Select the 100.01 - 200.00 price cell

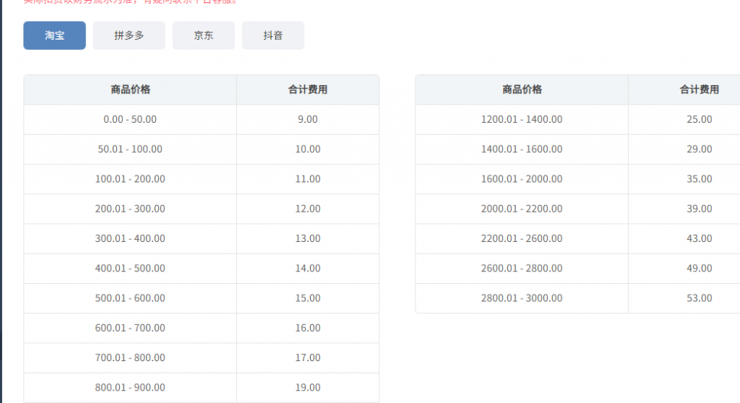pos(130,179)
